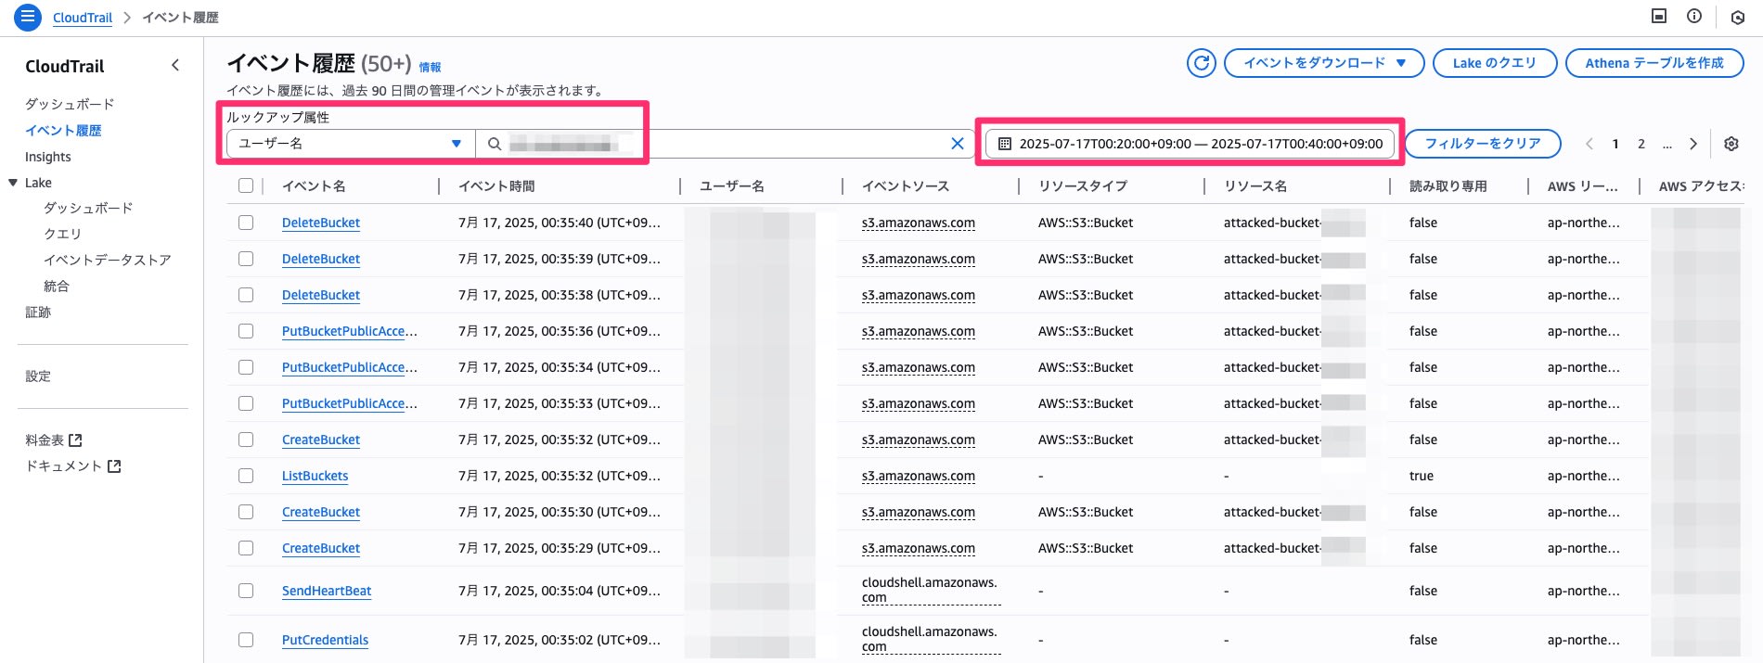Open the date range picker filter
Image resolution: width=1763 pixels, height=663 pixels.
(x=1190, y=144)
